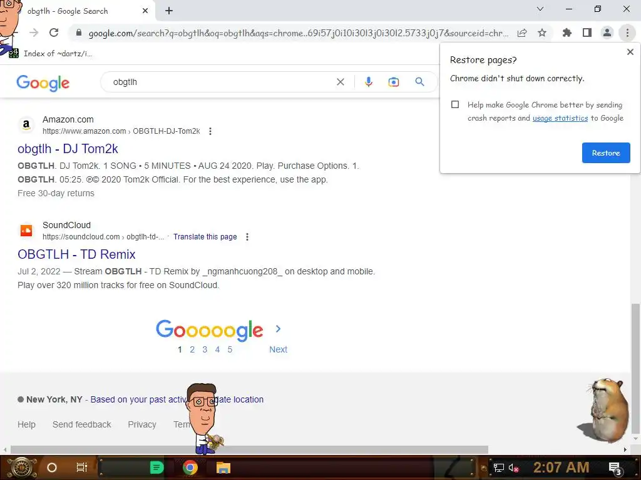
Task: Click Translate this page link
Action: [x=205, y=237]
